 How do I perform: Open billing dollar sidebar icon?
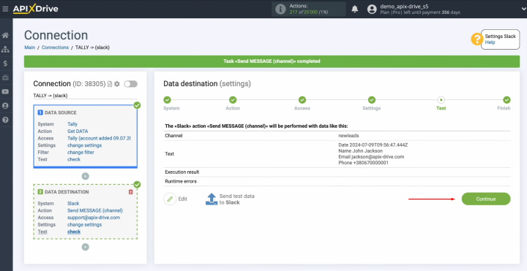[5, 64]
